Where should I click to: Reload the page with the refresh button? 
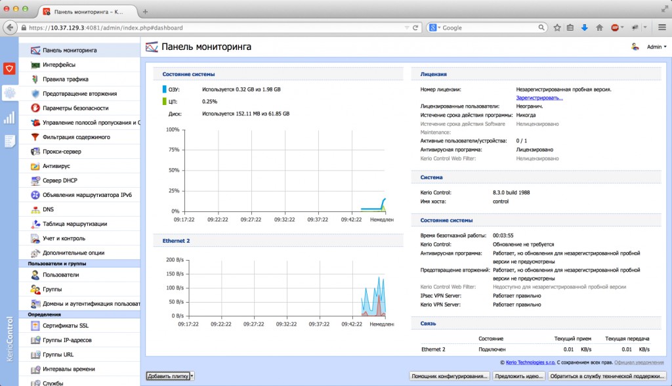pos(415,28)
